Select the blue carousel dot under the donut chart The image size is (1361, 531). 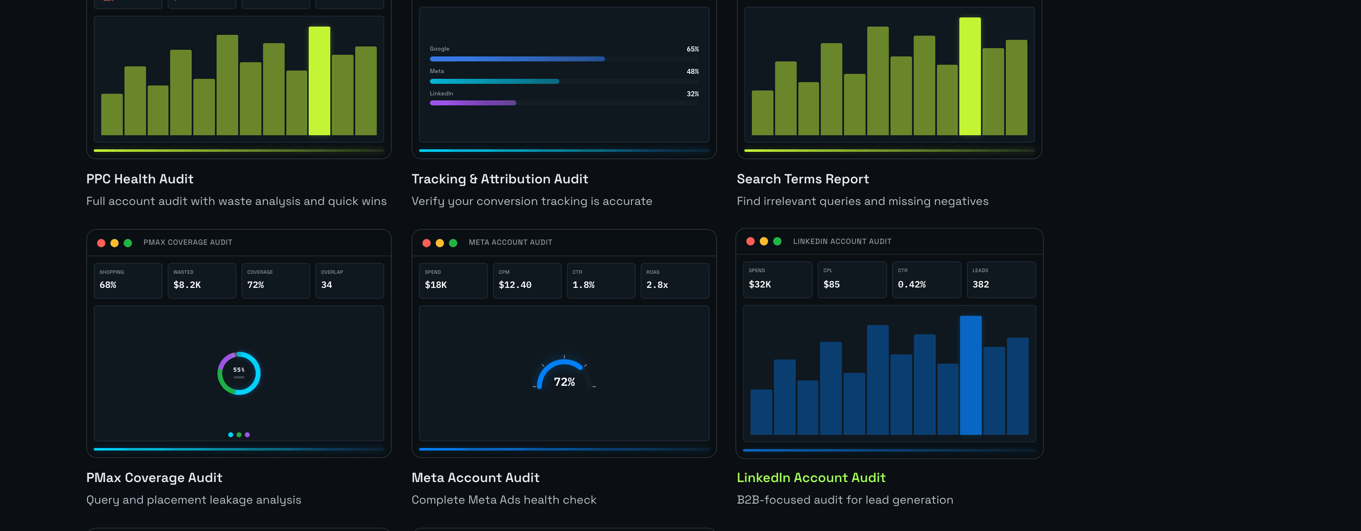click(230, 434)
